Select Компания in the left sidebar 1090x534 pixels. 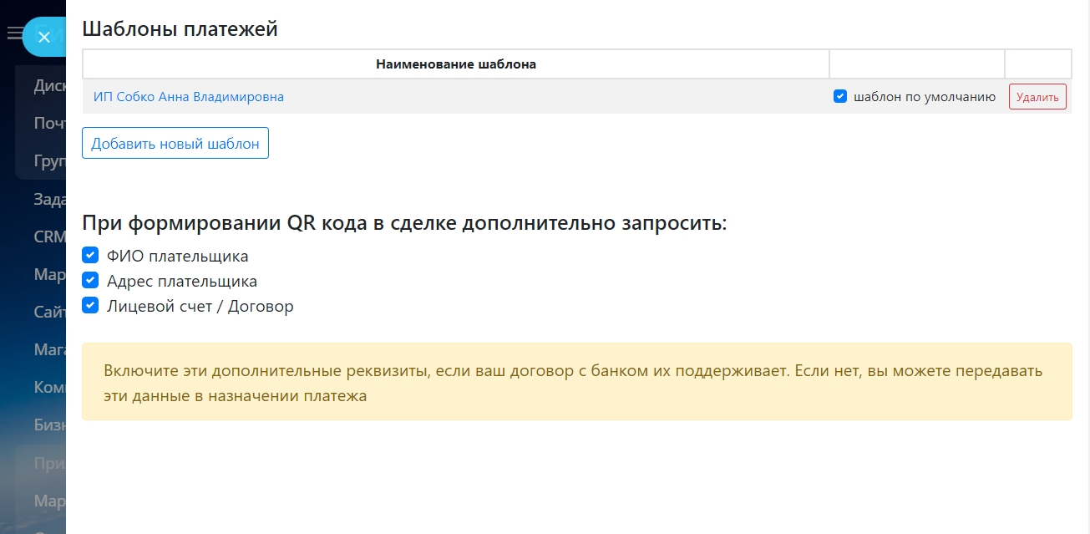49,388
